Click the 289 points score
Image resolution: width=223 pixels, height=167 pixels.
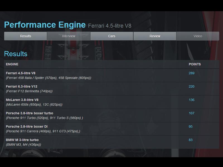[x=192, y=73]
